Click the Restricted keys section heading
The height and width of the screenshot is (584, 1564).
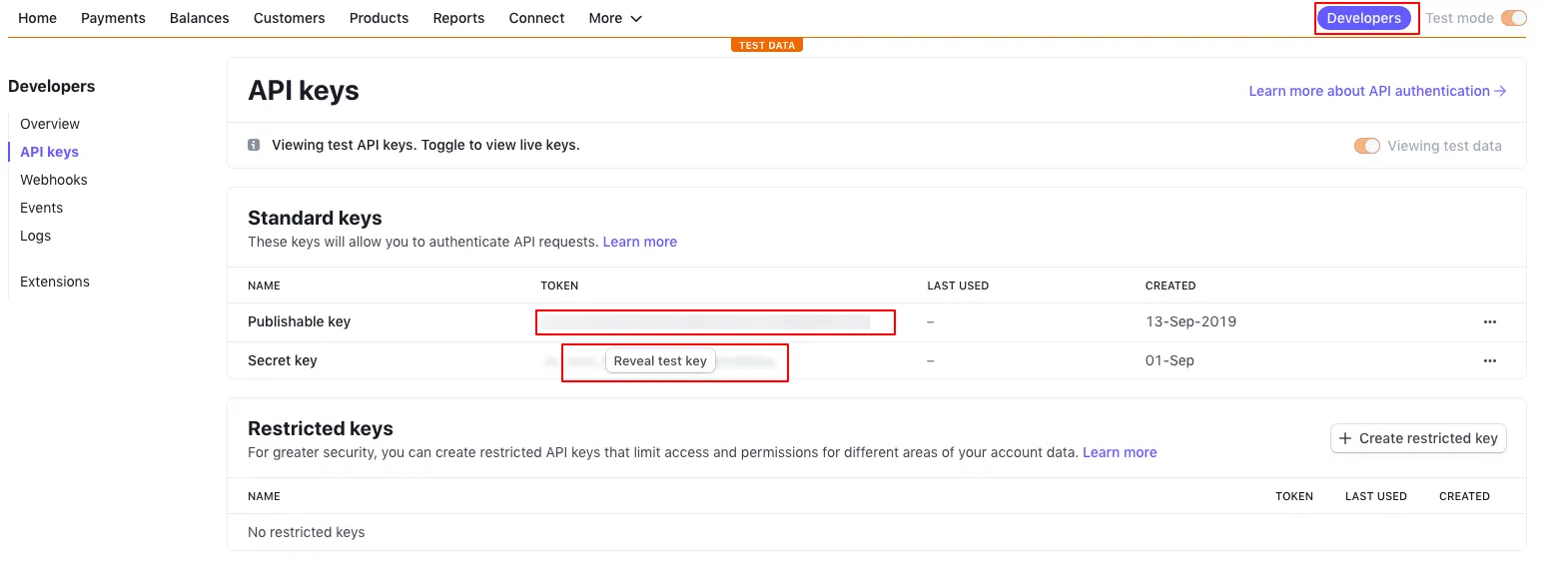[x=321, y=428]
